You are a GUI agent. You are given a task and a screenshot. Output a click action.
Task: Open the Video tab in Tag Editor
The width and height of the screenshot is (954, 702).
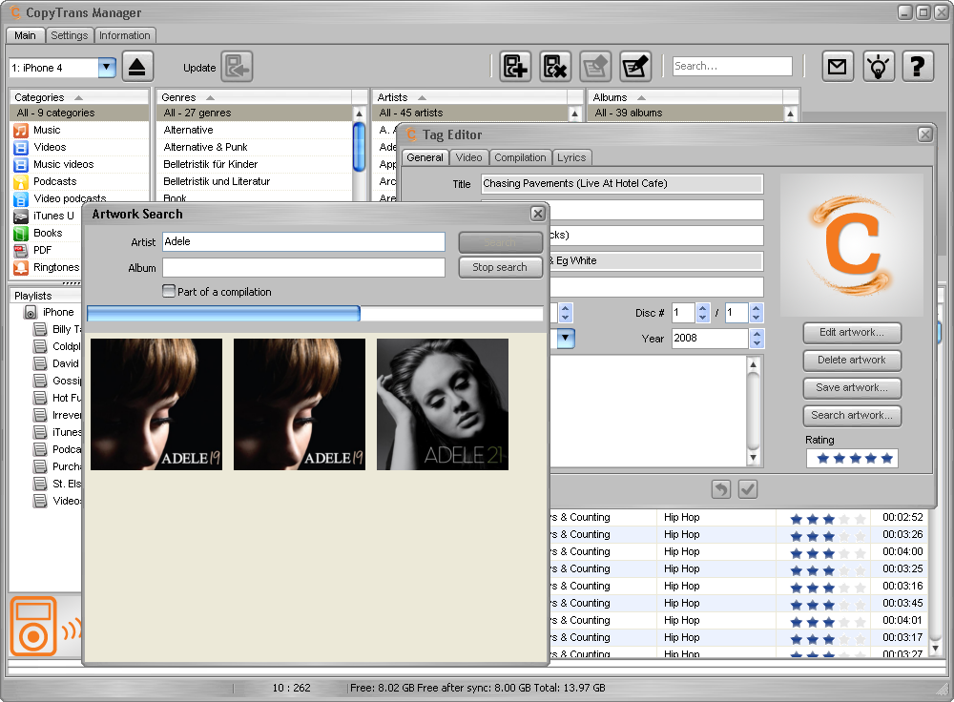pos(468,157)
